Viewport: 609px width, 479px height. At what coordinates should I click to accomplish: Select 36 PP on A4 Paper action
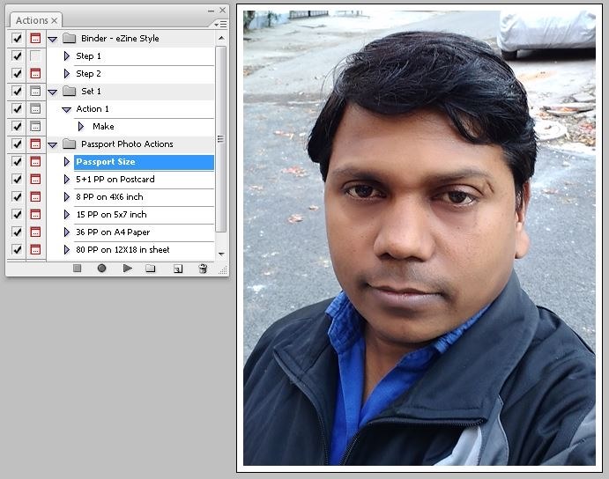[x=144, y=232]
